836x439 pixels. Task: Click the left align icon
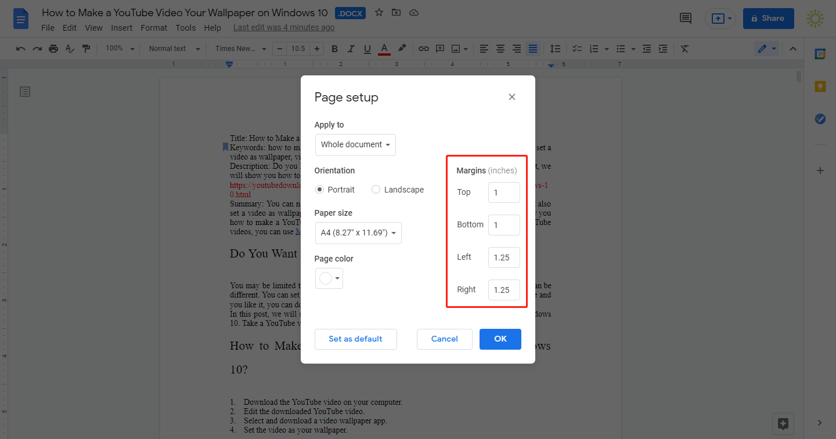pos(484,49)
